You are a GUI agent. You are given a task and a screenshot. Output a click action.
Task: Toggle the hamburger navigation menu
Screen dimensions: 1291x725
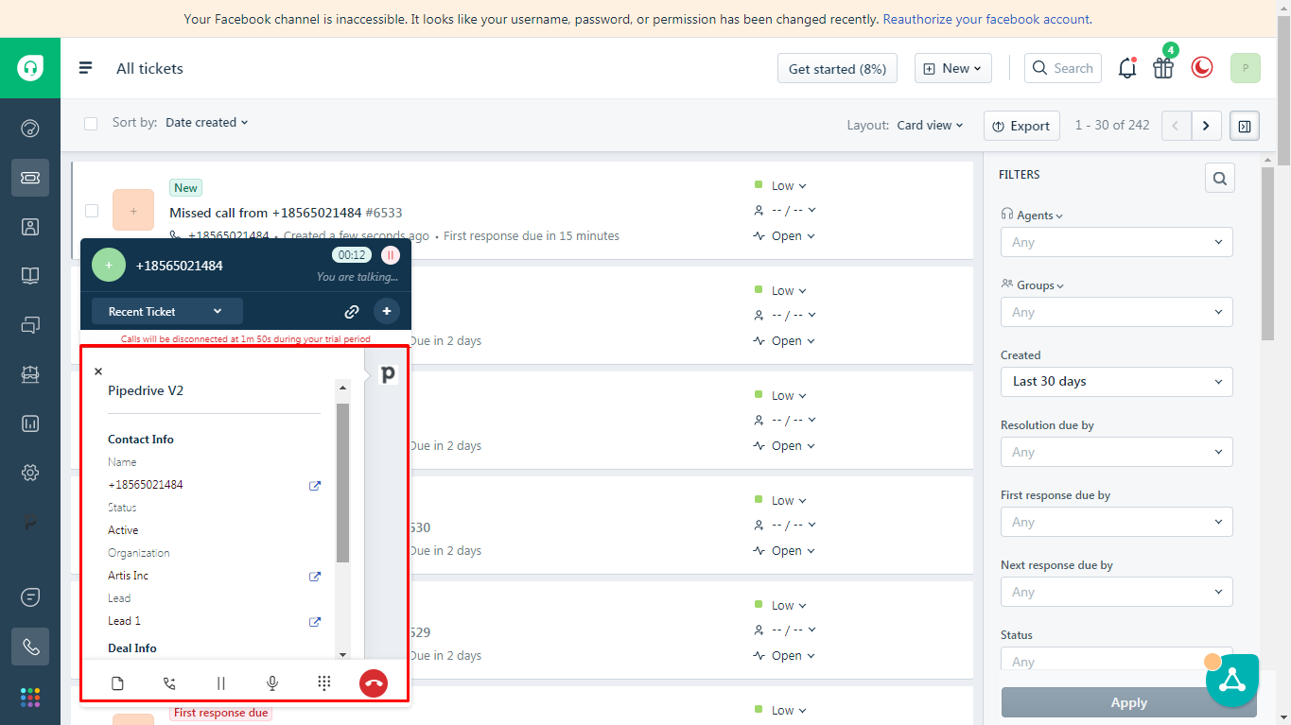[86, 68]
